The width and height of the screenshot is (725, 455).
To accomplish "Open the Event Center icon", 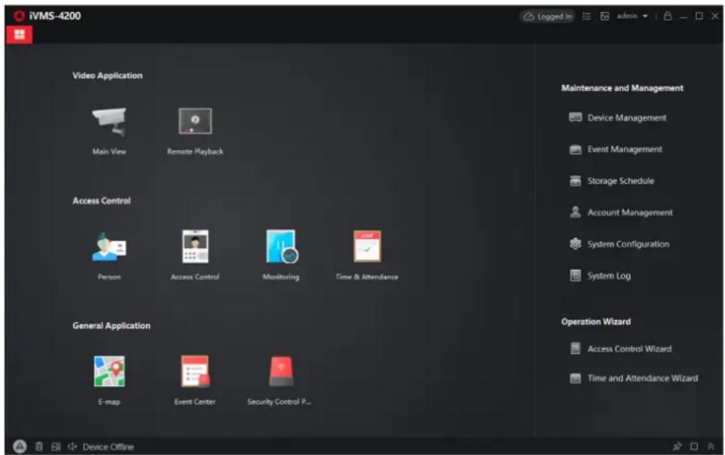I will (x=195, y=371).
